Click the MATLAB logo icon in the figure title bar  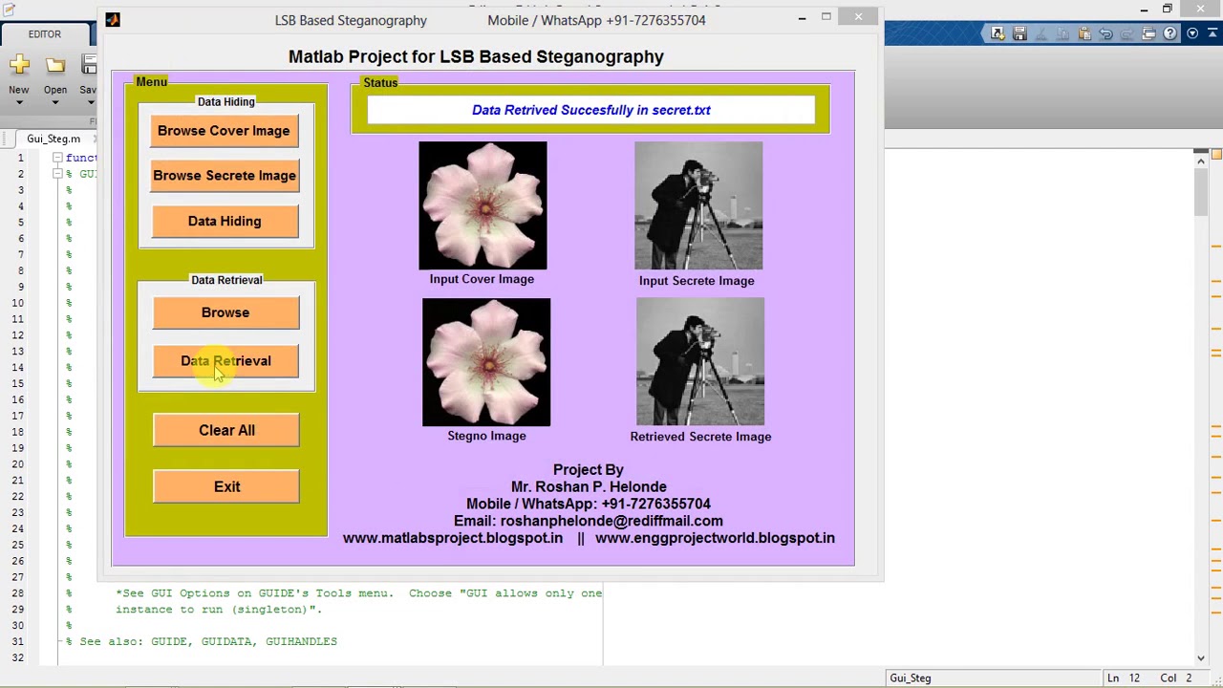(113, 20)
